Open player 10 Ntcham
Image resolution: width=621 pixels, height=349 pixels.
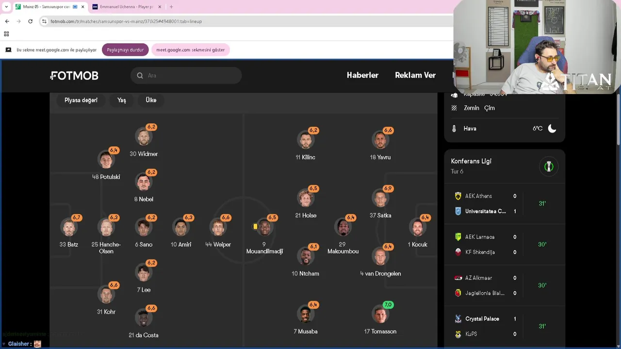[306, 261]
